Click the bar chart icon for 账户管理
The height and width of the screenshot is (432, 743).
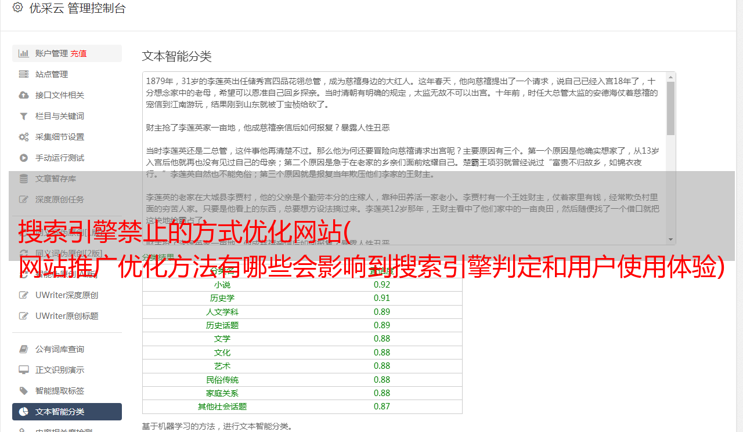pyautogui.click(x=24, y=53)
